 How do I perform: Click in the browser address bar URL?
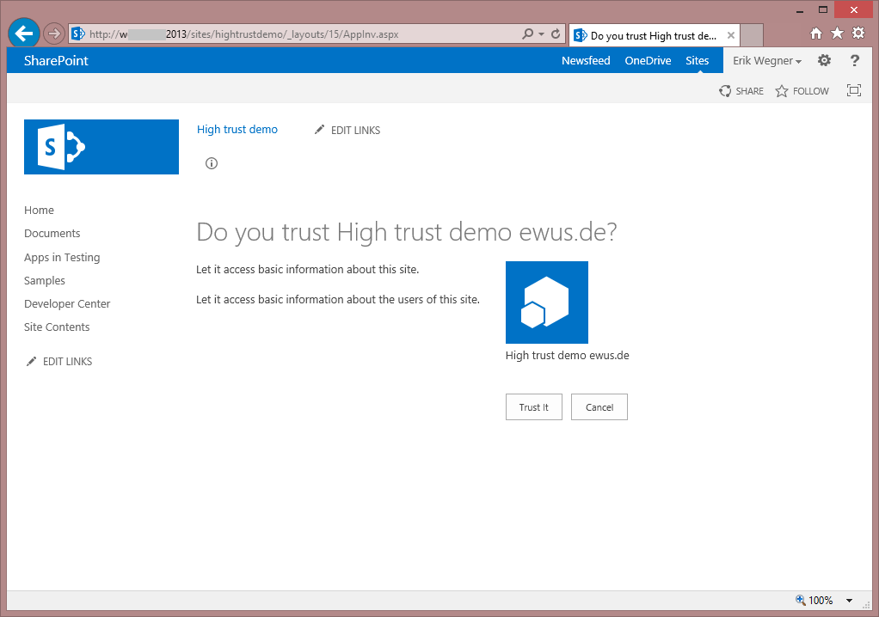[292, 34]
